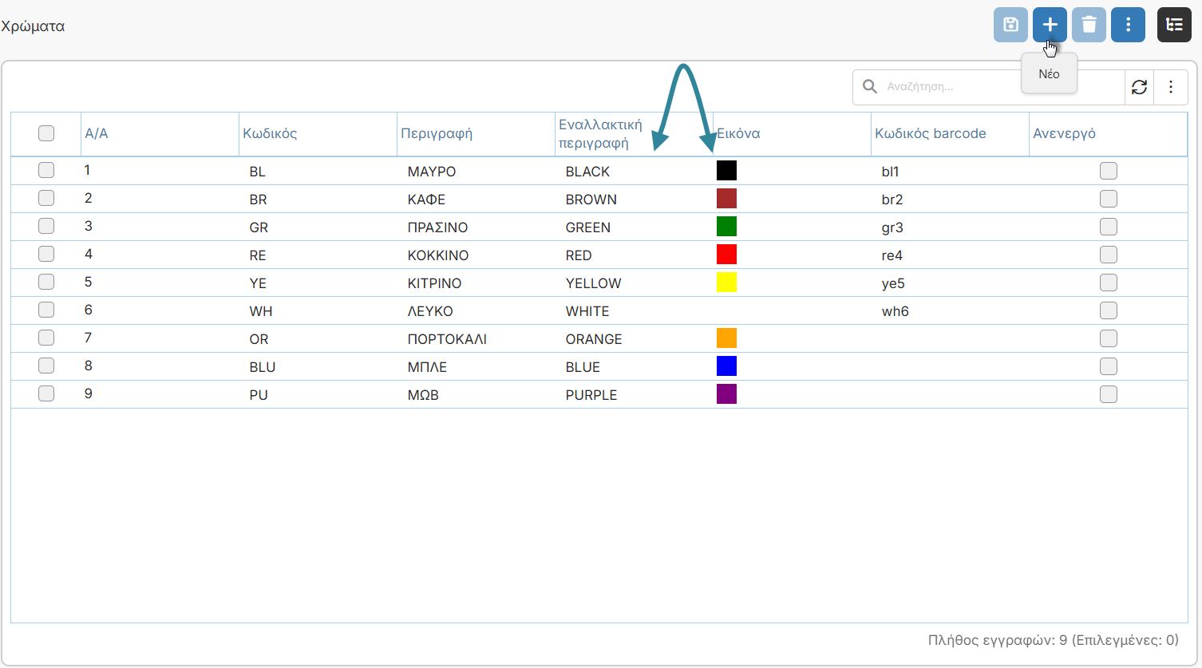Viewport: 1202px width, 668px height.
Task: Click the purple color swatch
Action: tap(726, 393)
